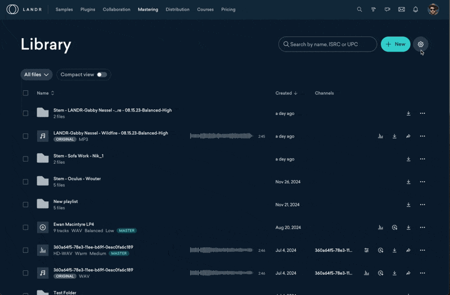This screenshot has height=295, width=450.
Task: Select checkbox for Stem - Oculus - Wouter
Action: [25, 182]
